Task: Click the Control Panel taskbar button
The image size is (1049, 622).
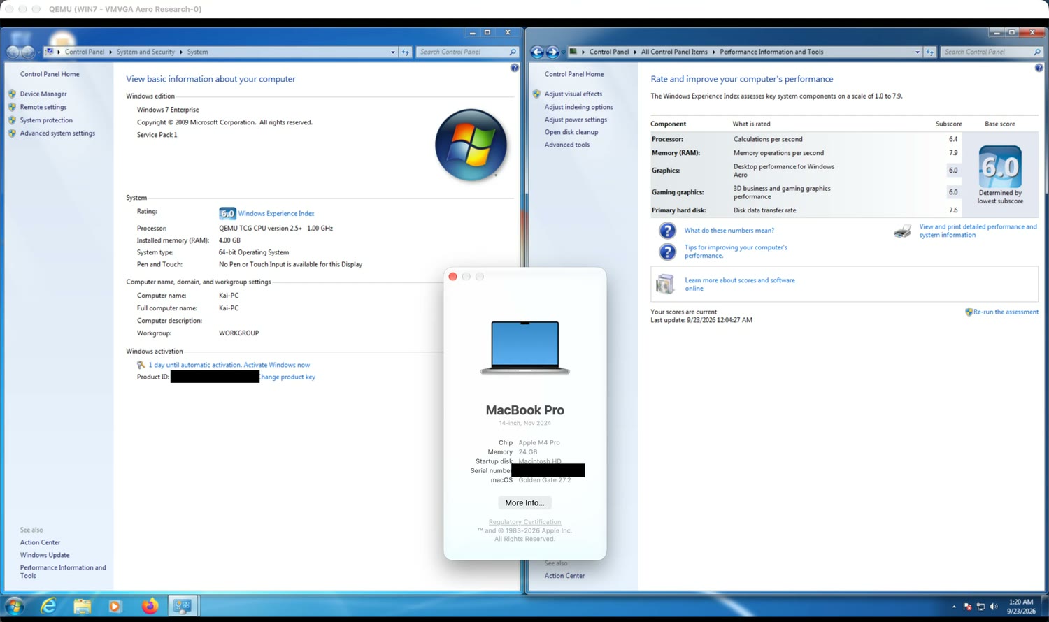Action: point(183,606)
